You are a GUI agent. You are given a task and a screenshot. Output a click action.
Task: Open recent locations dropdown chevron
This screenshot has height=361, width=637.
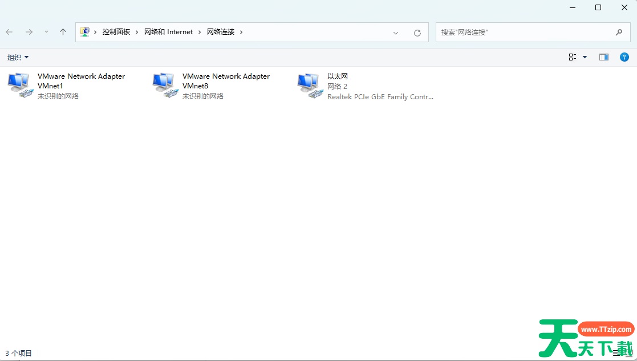pyautogui.click(x=46, y=32)
